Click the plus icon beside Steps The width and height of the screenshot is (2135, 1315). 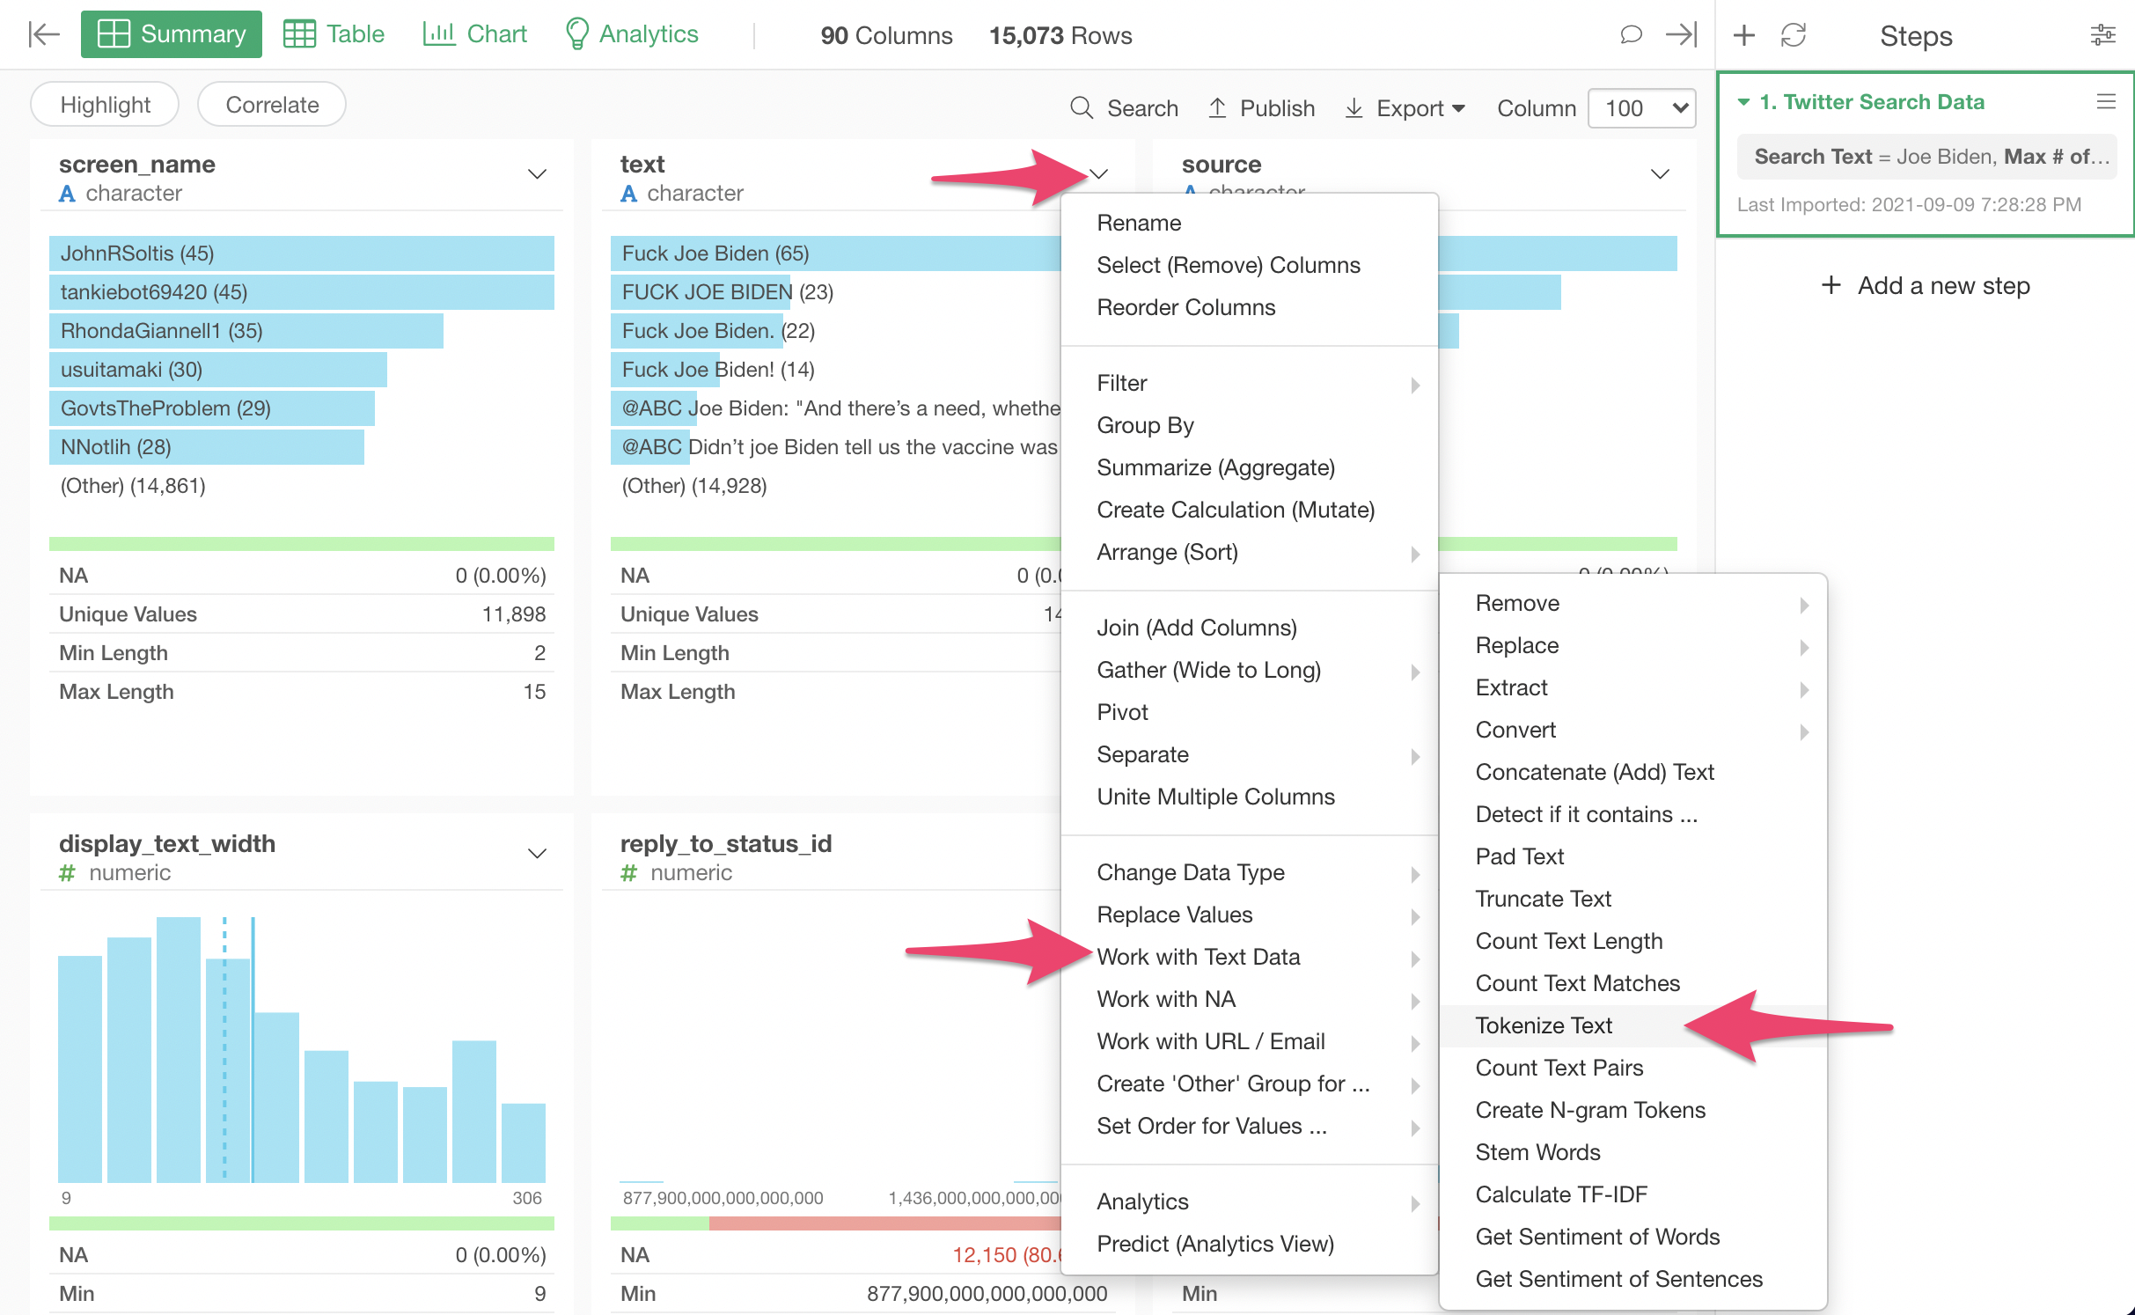(x=1743, y=35)
